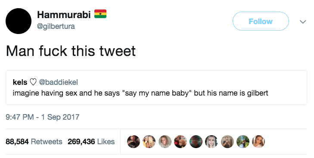Open Hammurabi's black profile picture
The height and width of the screenshot is (158, 314).
click(19, 21)
